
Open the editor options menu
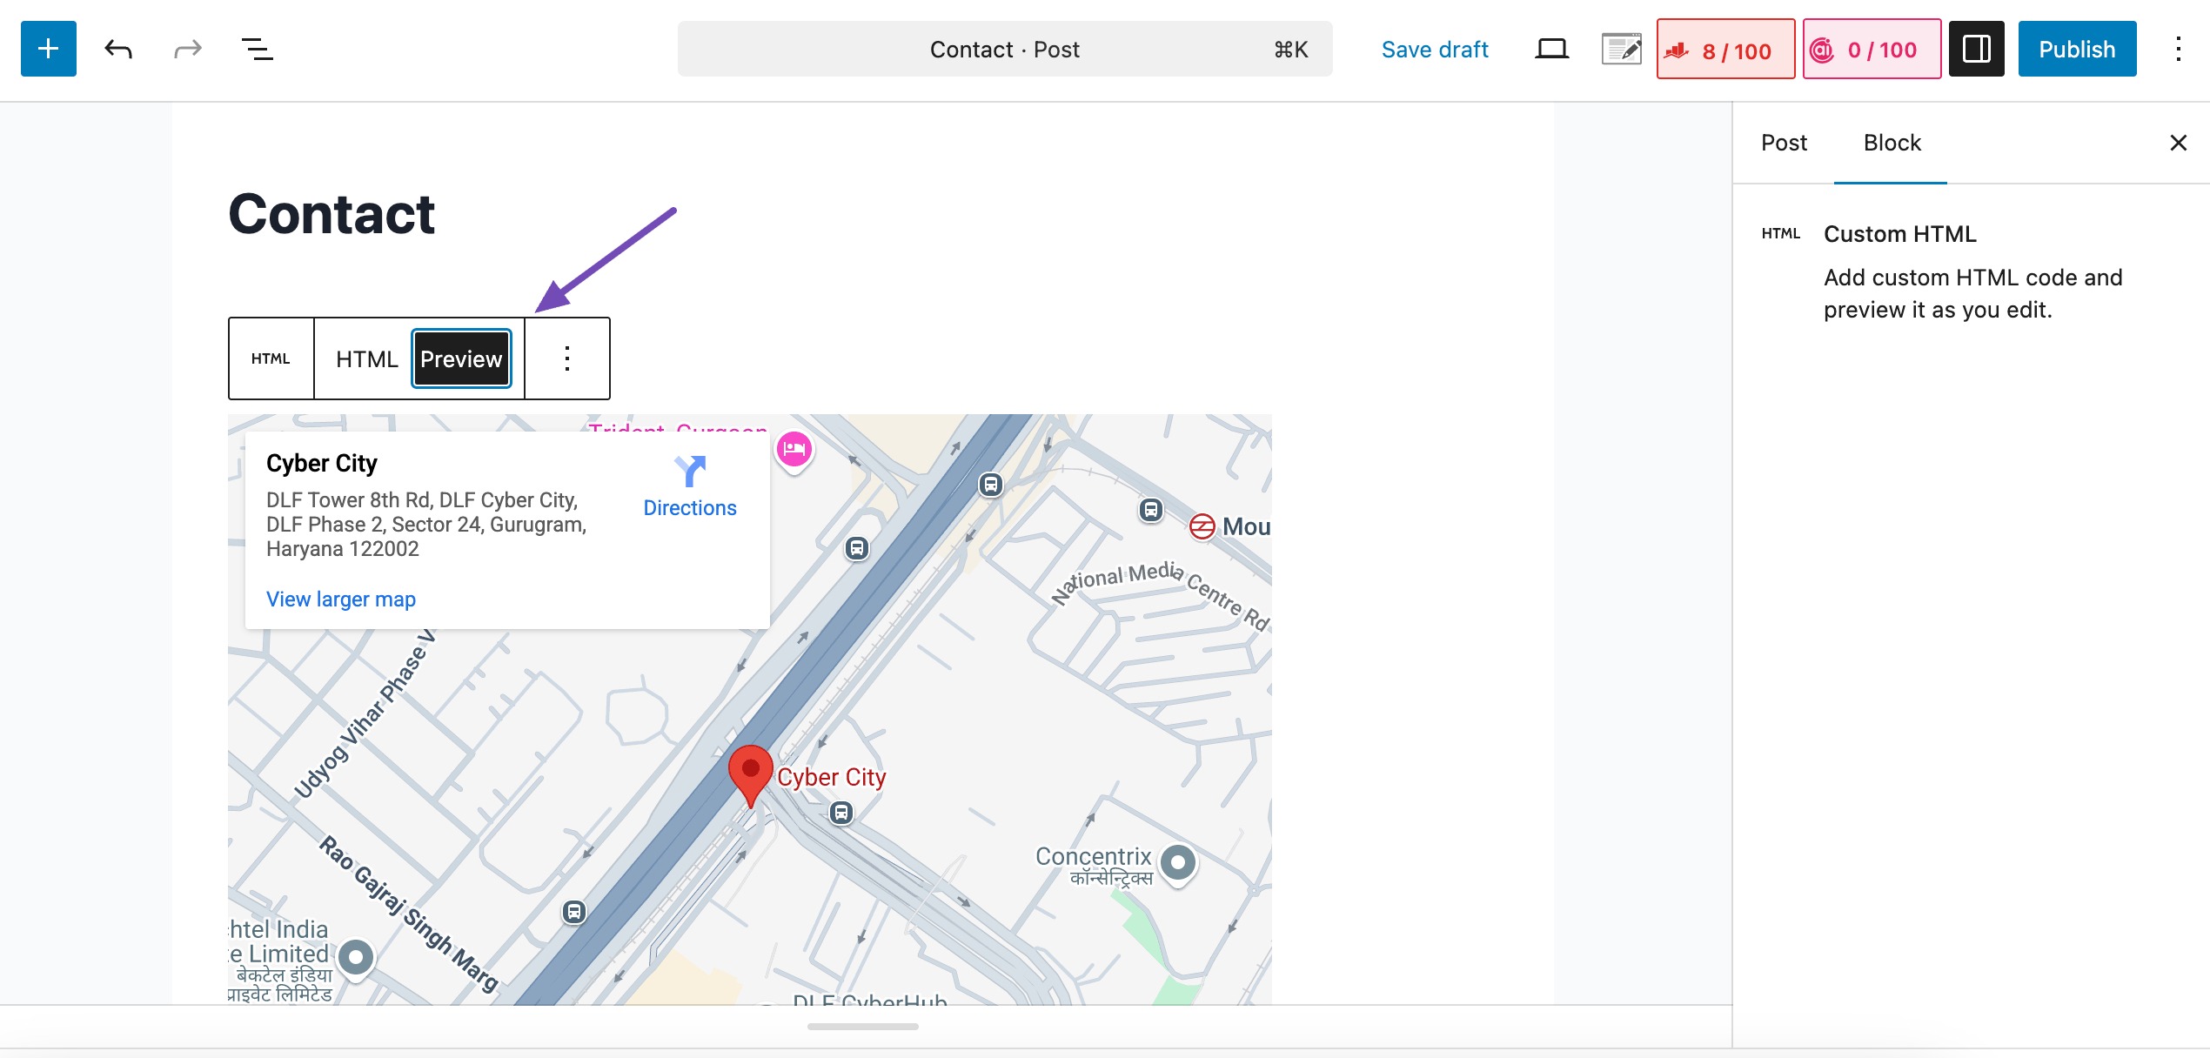point(2178,49)
